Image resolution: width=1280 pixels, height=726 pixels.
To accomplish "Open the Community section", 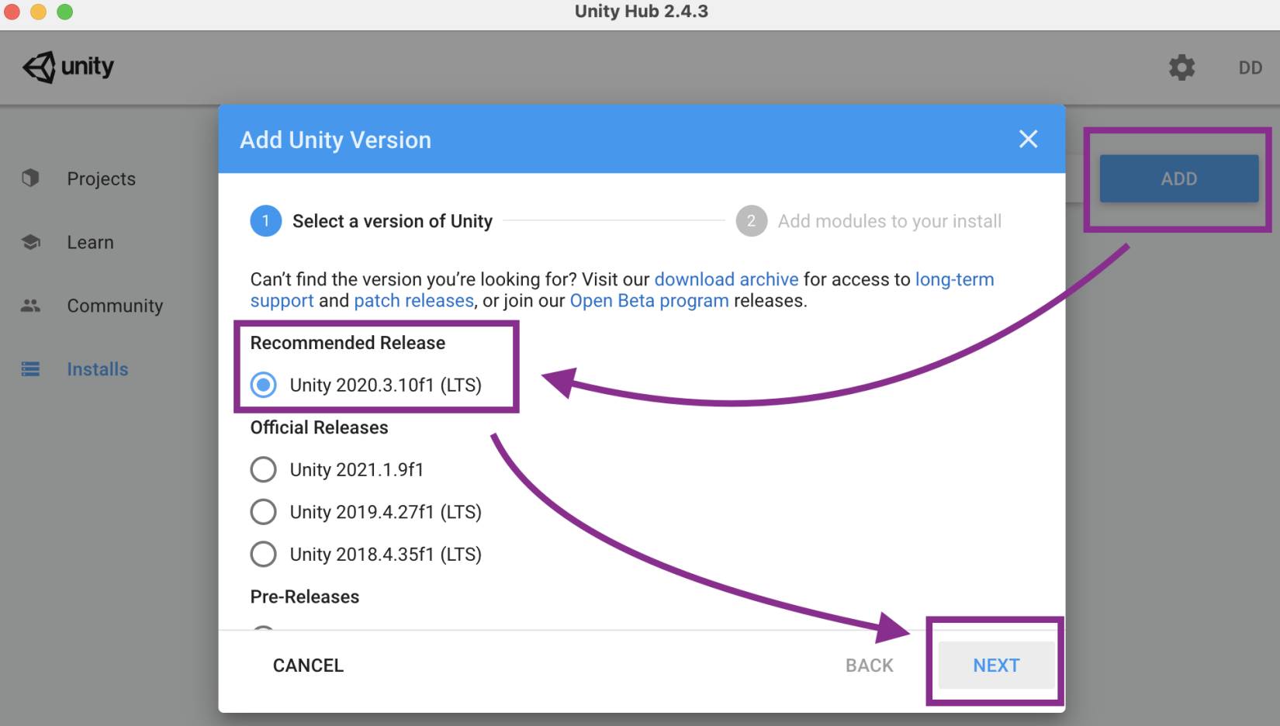I will (115, 306).
